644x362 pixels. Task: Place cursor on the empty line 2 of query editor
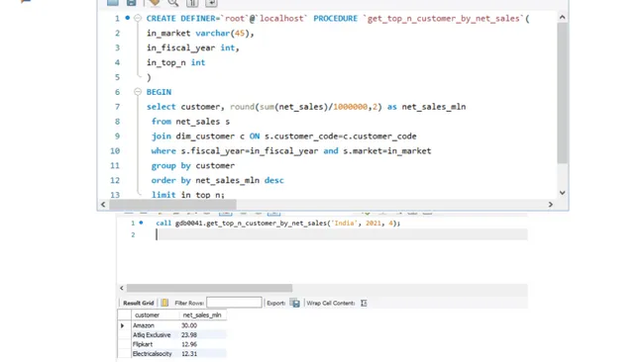[x=341, y=234]
